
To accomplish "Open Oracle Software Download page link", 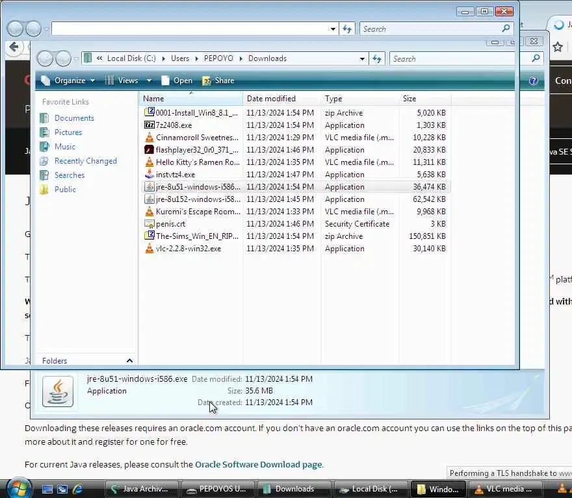I will tap(259, 464).
